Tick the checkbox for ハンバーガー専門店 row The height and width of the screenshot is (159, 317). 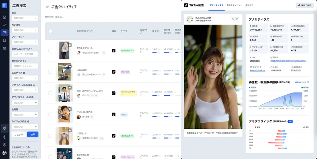[x=50, y=114]
